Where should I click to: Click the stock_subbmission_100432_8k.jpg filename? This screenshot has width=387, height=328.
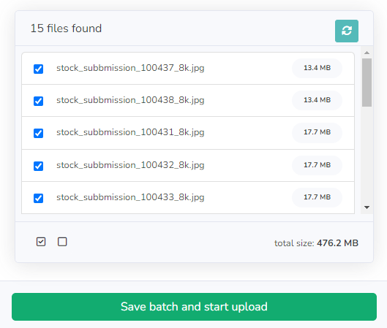point(130,165)
